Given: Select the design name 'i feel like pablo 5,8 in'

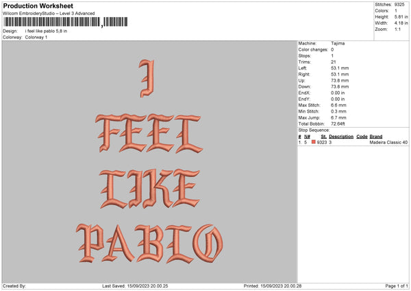Looking at the screenshot, I should tap(46, 31).
